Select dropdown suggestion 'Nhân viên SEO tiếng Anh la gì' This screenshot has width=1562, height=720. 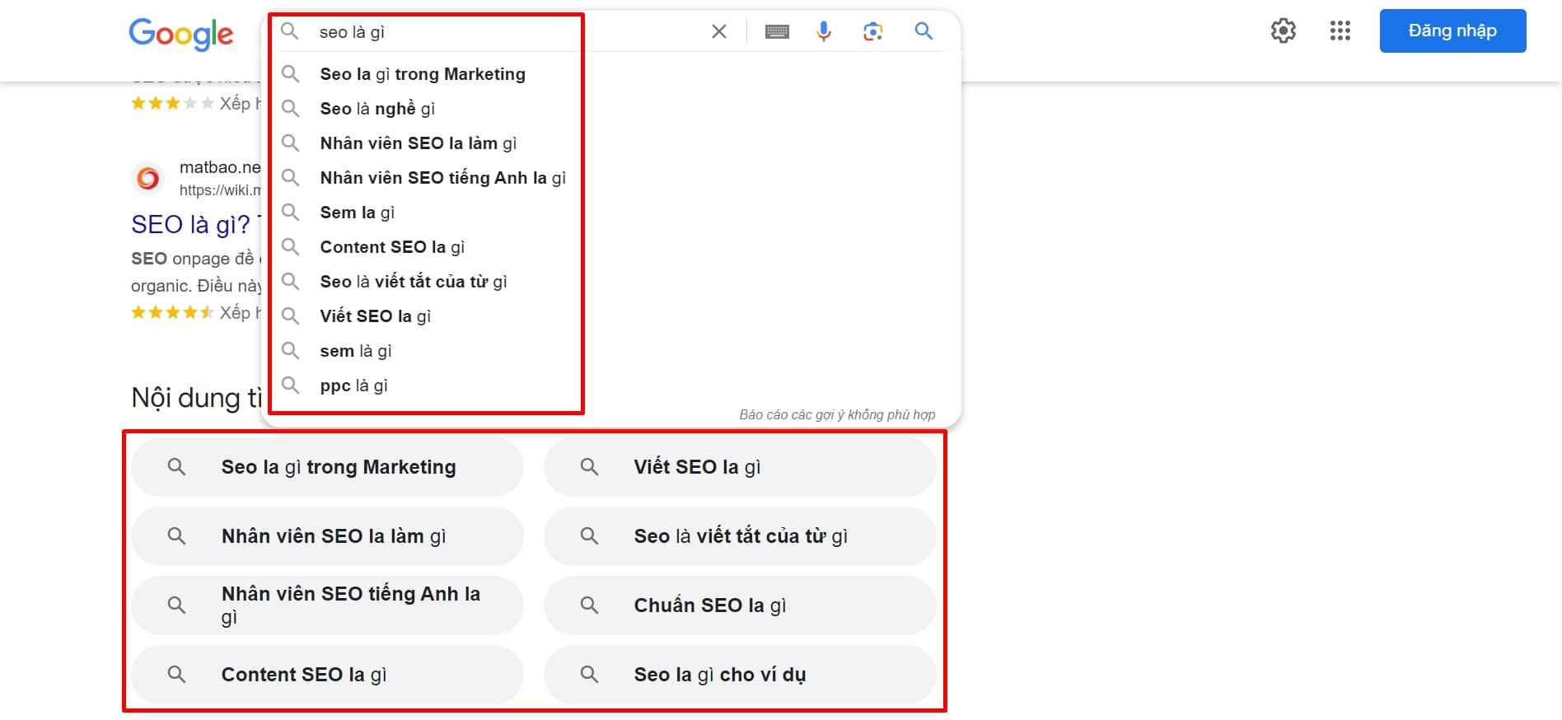coord(610,178)
